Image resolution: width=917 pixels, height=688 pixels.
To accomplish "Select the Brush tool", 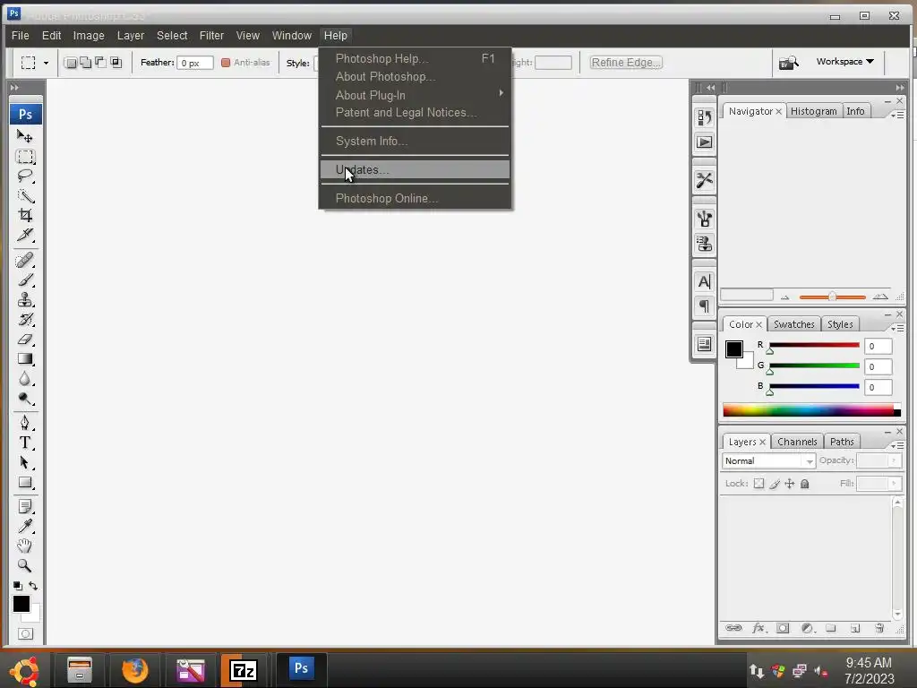I will point(25,279).
